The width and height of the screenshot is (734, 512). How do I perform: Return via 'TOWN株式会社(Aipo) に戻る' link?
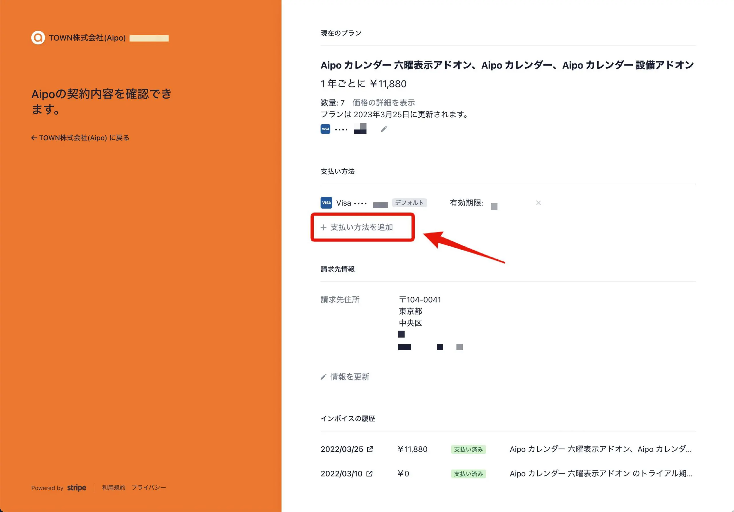tap(80, 138)
